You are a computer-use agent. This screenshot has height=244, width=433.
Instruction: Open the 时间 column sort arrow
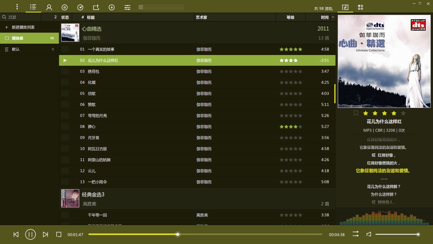click(332, 17)
